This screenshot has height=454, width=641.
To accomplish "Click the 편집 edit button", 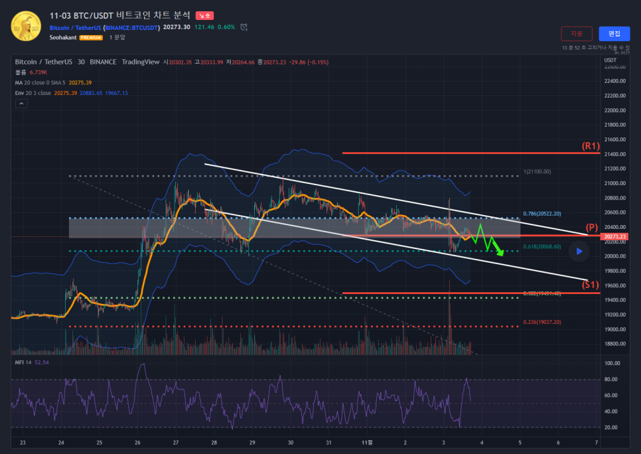I will 614,33.
